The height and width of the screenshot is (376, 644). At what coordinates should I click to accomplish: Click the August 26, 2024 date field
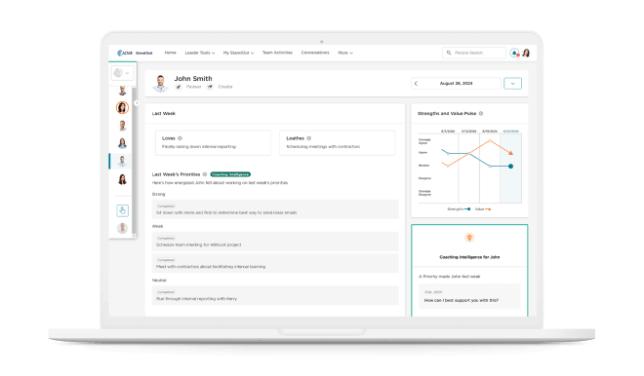point(456,84)
